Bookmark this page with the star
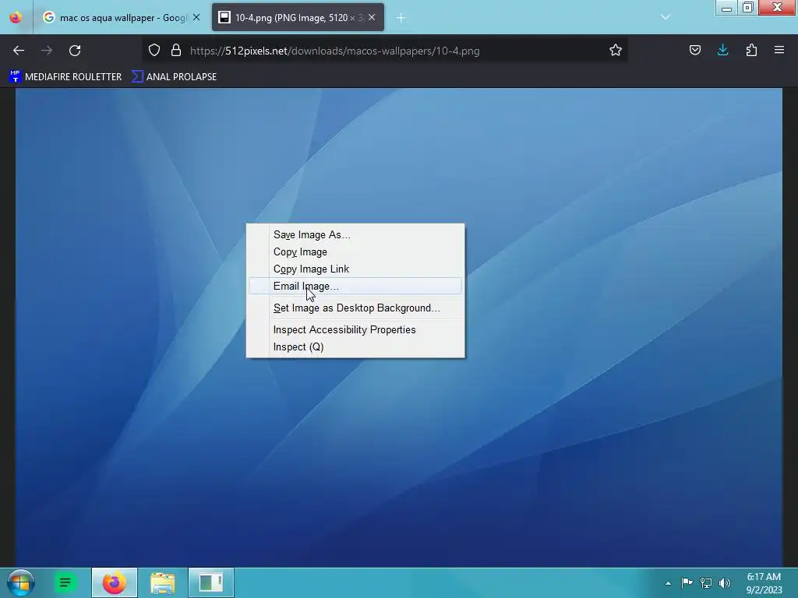Image resolution: width=798 pixels, height=598 pixels. point(616,51)
